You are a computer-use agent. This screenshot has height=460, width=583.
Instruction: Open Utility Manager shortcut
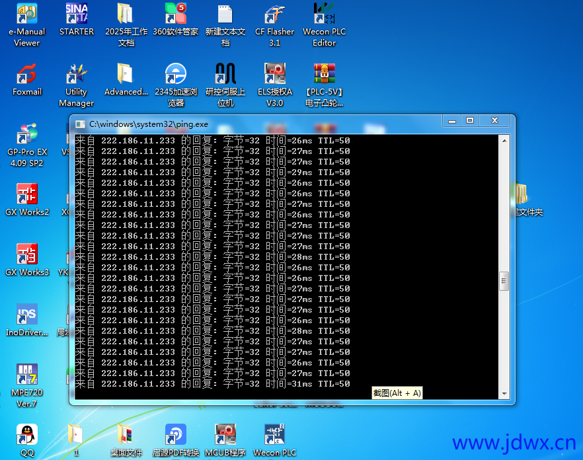click(x=76, y=85)
